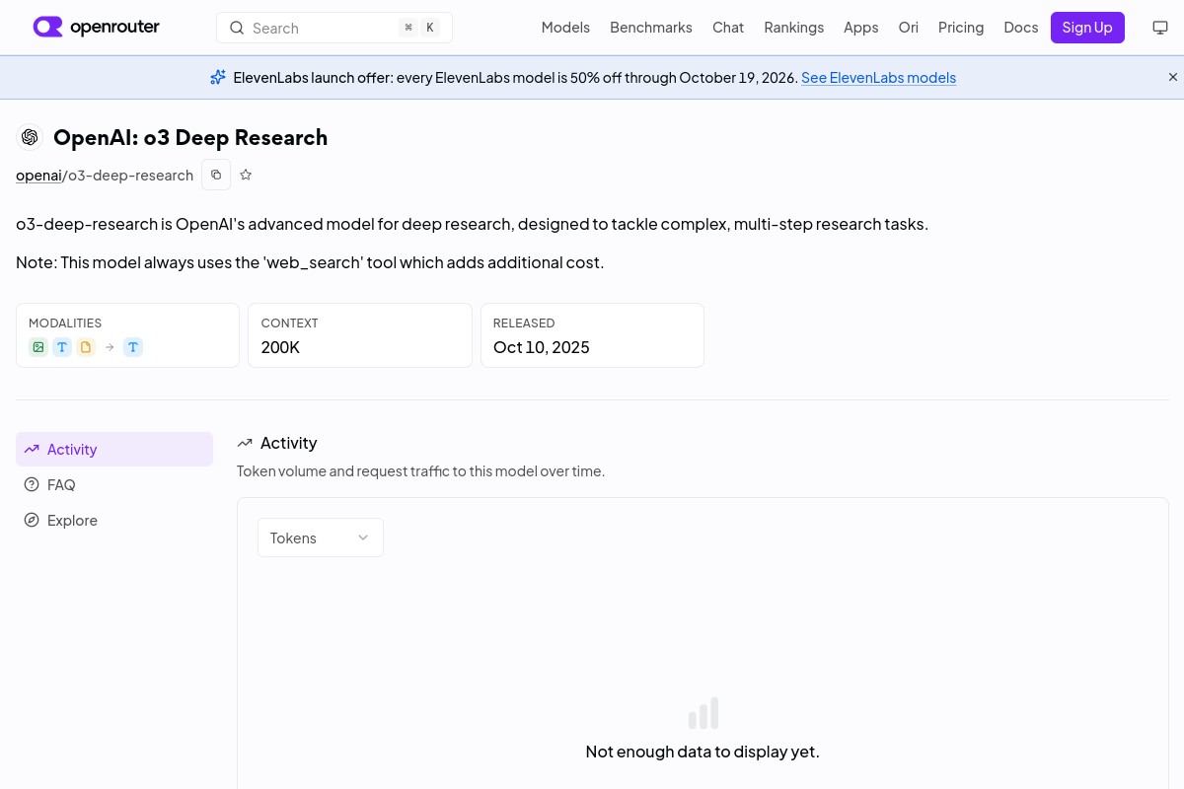The height and width of the screenshot is (789, 1184).
Task: Click the file input modality icon
Action: 86,347
